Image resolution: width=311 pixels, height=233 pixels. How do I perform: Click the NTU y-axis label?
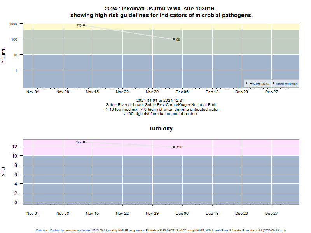pyautogui.click(x=4, y=172)
